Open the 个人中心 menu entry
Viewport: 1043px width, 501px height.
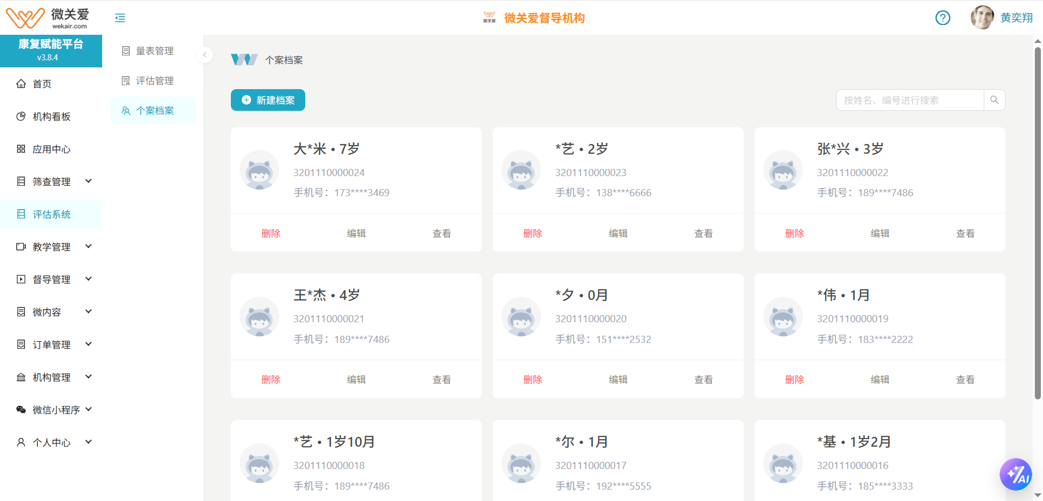(x=51, y=442)
